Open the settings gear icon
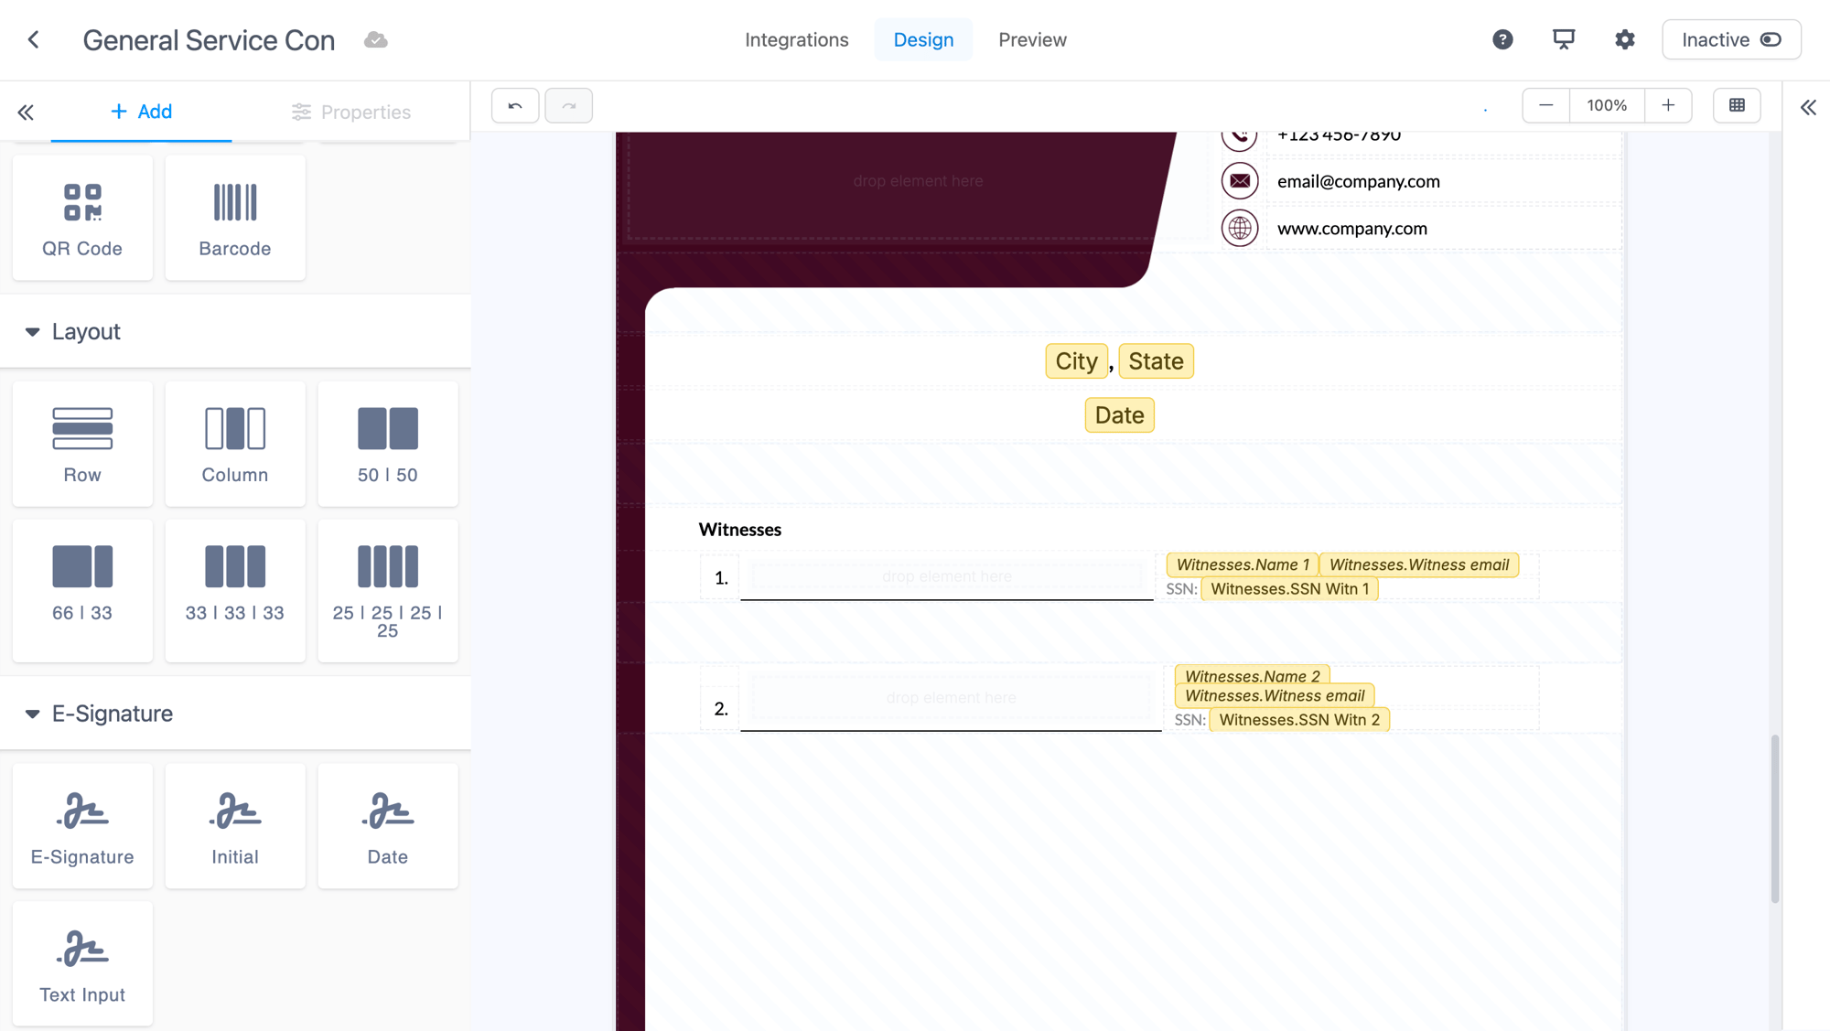The image size is (1830, 1031). tap(1624, 39)
